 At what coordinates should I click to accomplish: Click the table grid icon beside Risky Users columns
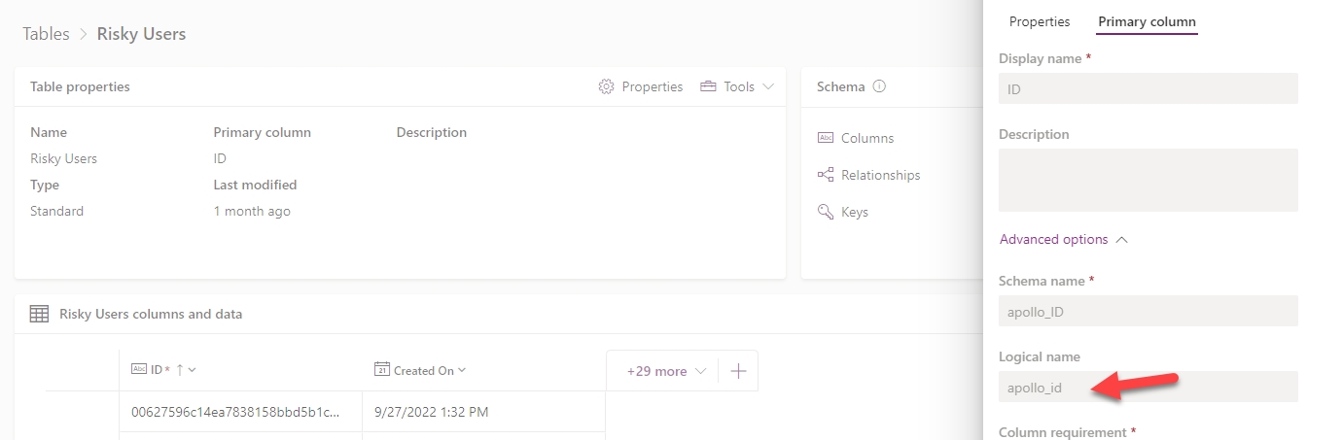tap(39, 314)
